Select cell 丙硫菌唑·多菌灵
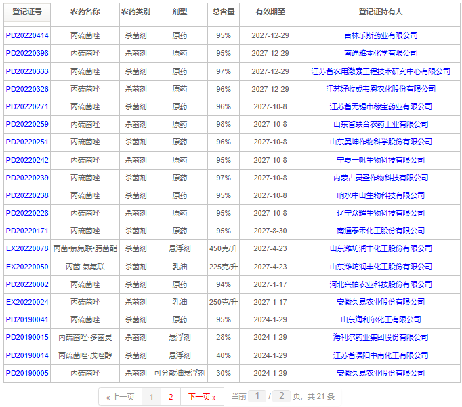The height and width of the screenshot is (407, 462). tap(85, 337)
